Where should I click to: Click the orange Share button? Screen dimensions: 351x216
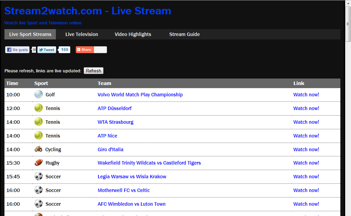(x=85, y=50)
